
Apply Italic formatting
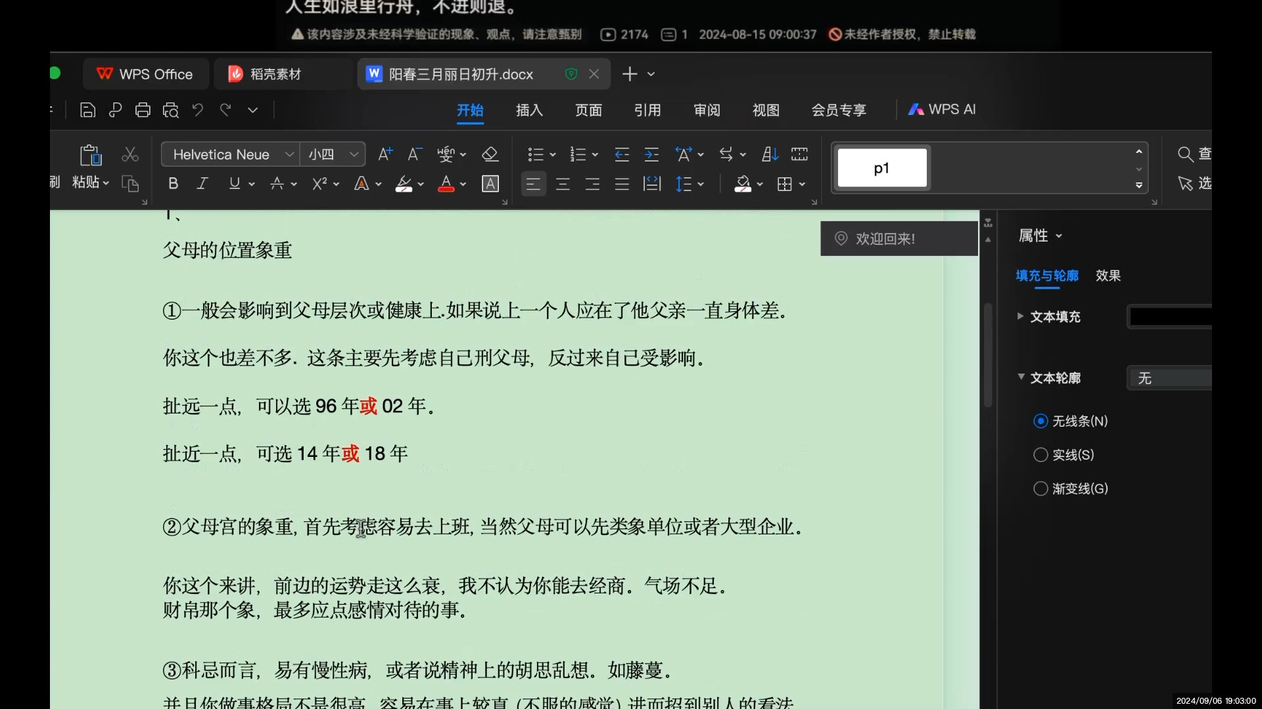point(202,184)
